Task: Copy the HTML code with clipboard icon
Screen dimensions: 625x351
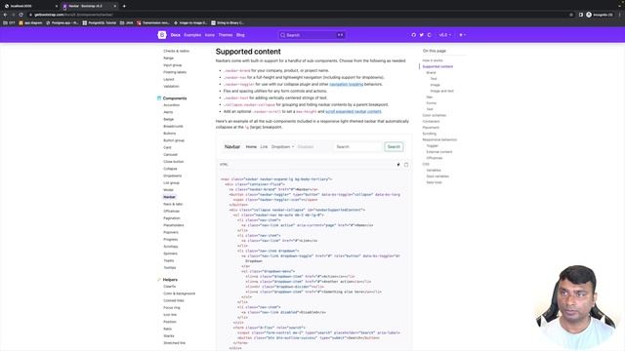Action: click(406, 165)
